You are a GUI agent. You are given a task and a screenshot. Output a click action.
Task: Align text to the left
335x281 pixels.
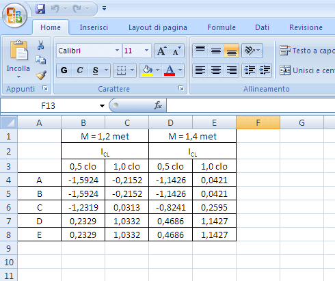tap(200, 70)
